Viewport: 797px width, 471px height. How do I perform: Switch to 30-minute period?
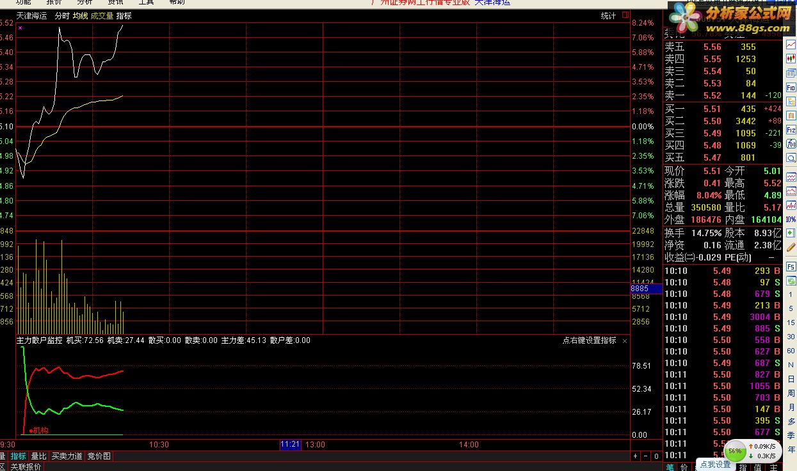[791, 337]
